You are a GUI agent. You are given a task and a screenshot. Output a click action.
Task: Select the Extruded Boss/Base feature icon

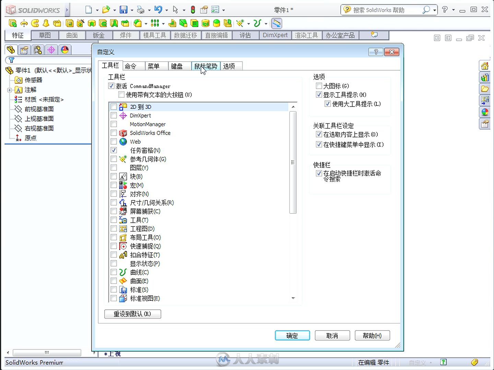click(13, 23)
